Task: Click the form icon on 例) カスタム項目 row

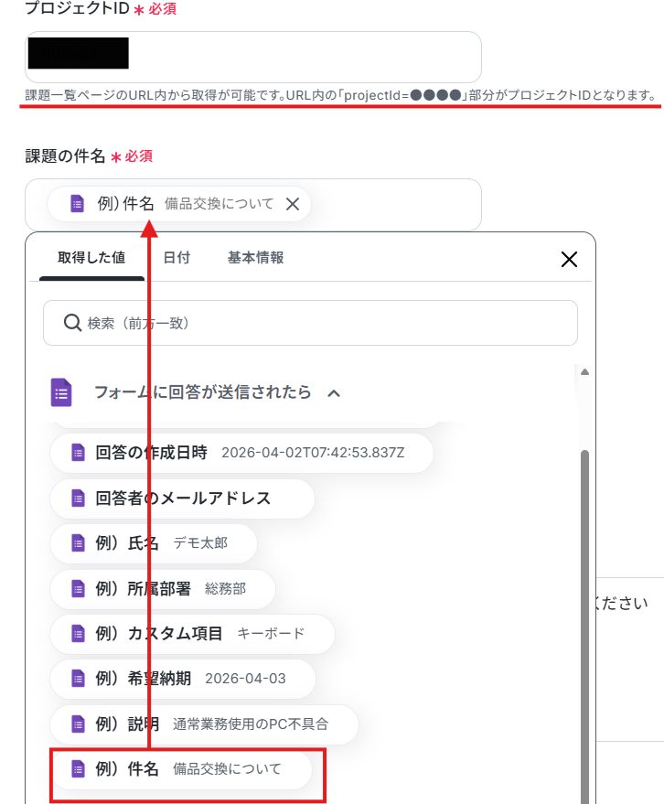Action: click(78, 633)
